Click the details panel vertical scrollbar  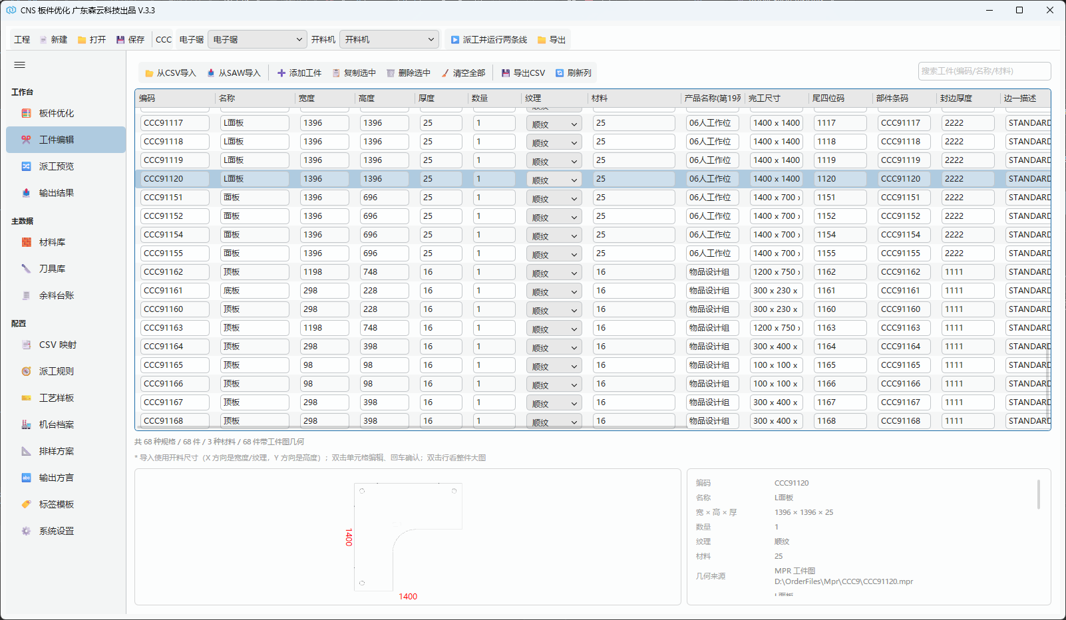pyautogui.click(x=1038, y=495)
